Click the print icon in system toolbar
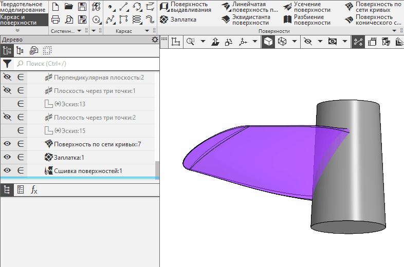This screenshot has height=267, width=404. (x=56, y=20)
